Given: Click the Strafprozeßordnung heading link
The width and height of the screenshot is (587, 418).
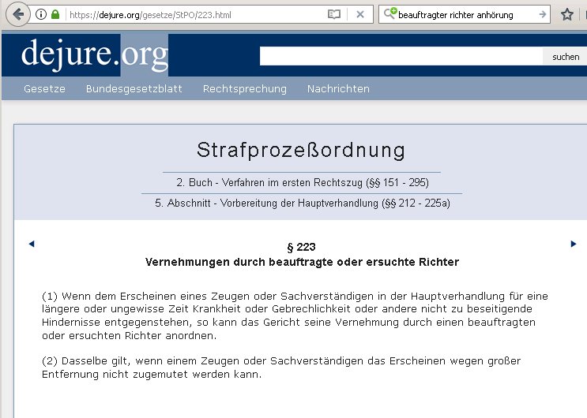Looking at the screenshot, I should (300, 151).
